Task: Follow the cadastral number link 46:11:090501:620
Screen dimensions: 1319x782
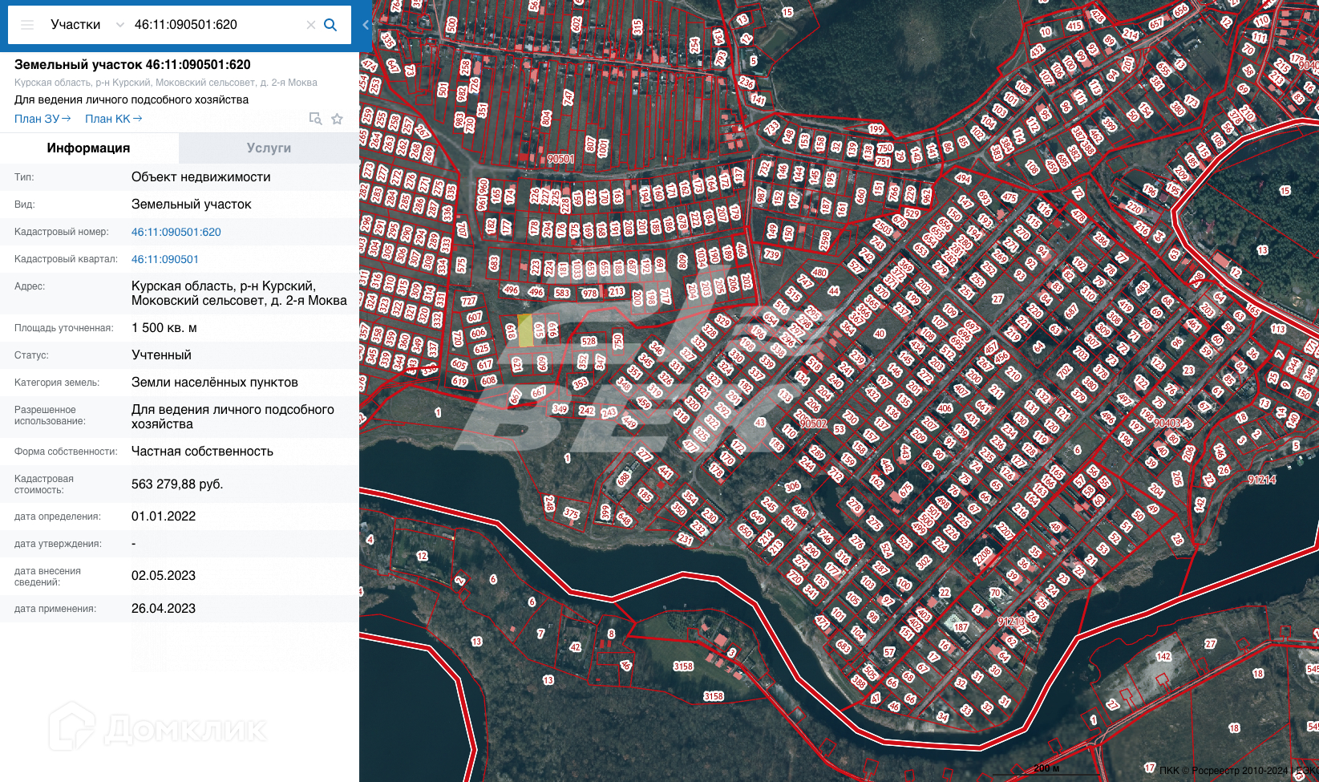Action: point(176,232)
